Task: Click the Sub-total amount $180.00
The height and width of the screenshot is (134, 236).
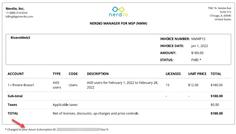Action: pos(217,96)
